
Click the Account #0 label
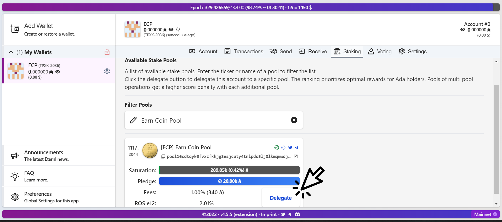[x=477, y=24]
